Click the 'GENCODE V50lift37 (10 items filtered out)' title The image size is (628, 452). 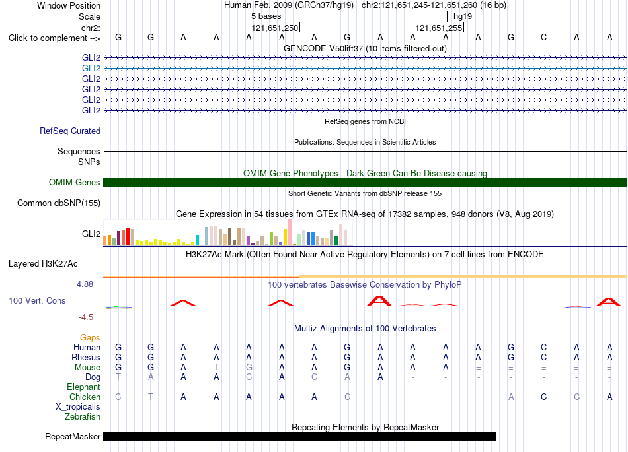(365, 48)
